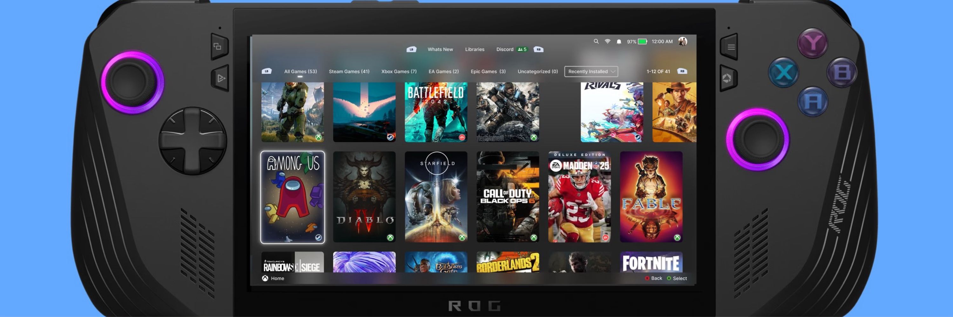Tap the Armoury Crate hardware button
The height and width of the screenshot is (317, 953).
pyautogui.click(x=728, y=78)
